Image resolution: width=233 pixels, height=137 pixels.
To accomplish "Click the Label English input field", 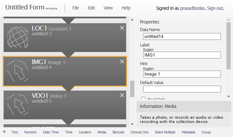I will pos(182,55).
